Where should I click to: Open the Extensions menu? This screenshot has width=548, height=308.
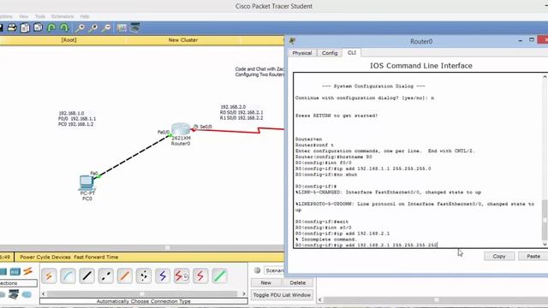click(63, 16)
